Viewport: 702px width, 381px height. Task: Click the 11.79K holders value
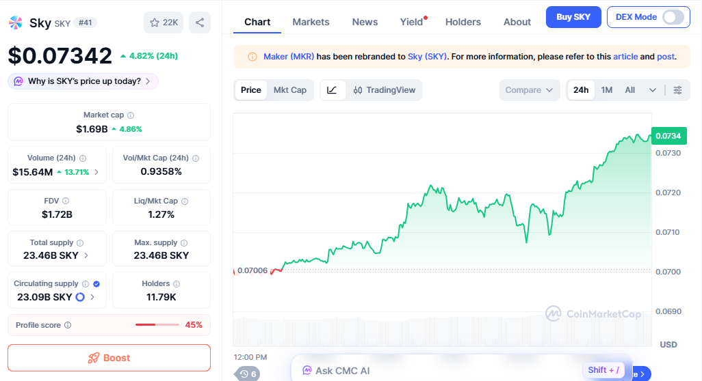[x=161, y=297]
